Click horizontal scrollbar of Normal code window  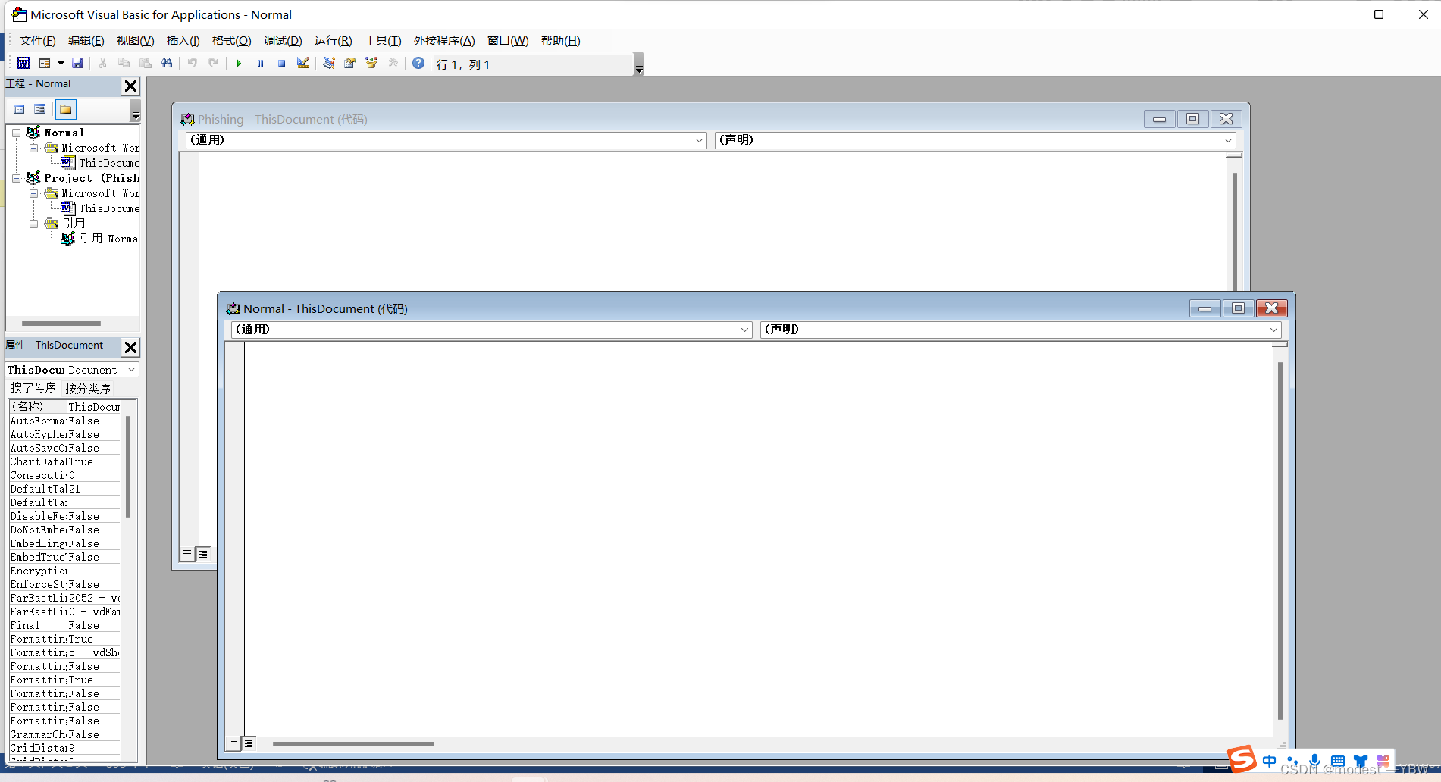tap(353, 744)
